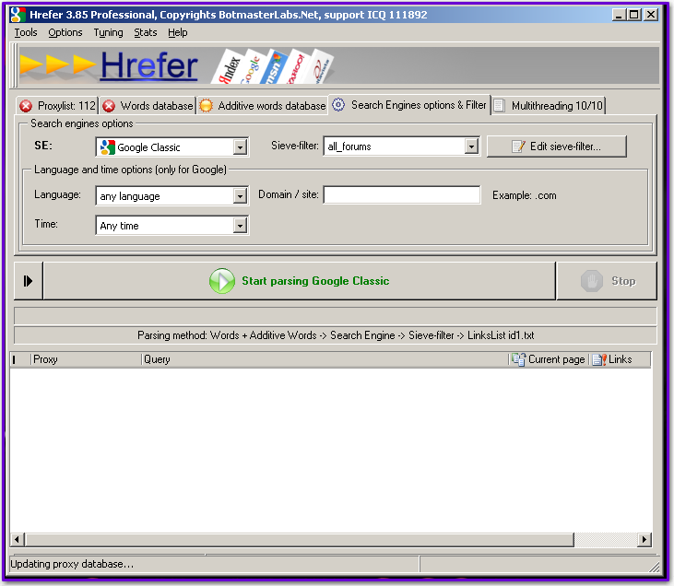
Task: Click the Edit sieve-filter button
Action: coord(557,146)
